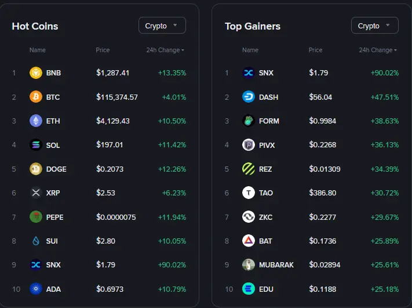Click the Price header in Hot Coins
Viewport: 412px width, 308px height.
103,50
